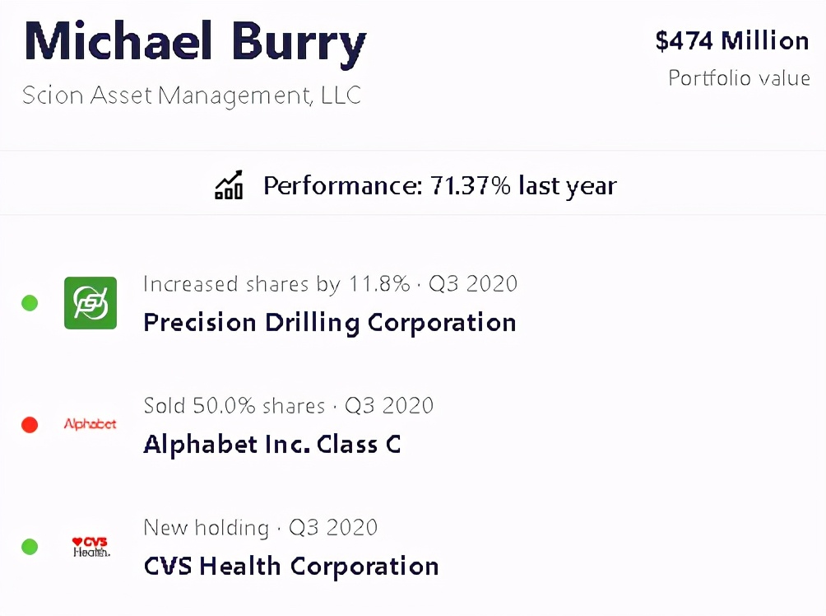Click Q3 2020 next to Sold 50.0% shares

[388, 406]
